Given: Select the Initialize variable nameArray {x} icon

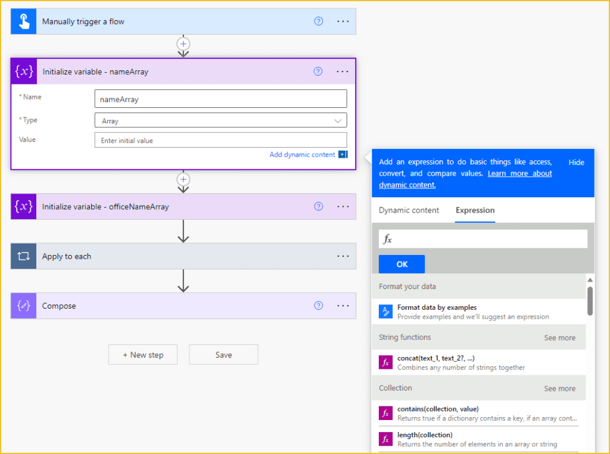Looking at the screenshot, I should (x=23, y=71).
